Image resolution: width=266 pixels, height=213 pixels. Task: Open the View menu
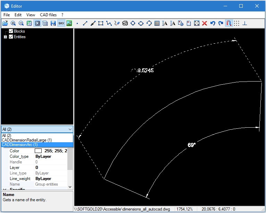pos(31,15)
